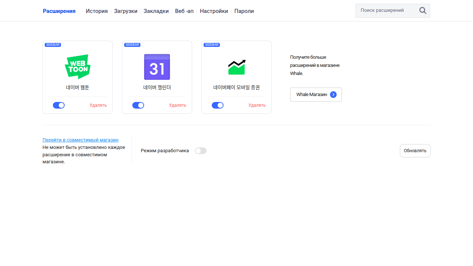This screenshot has width=473, height=266.
Task: Remove 네이버페이 모바일 증권 via its Удалять link
Action: point(257,105)
